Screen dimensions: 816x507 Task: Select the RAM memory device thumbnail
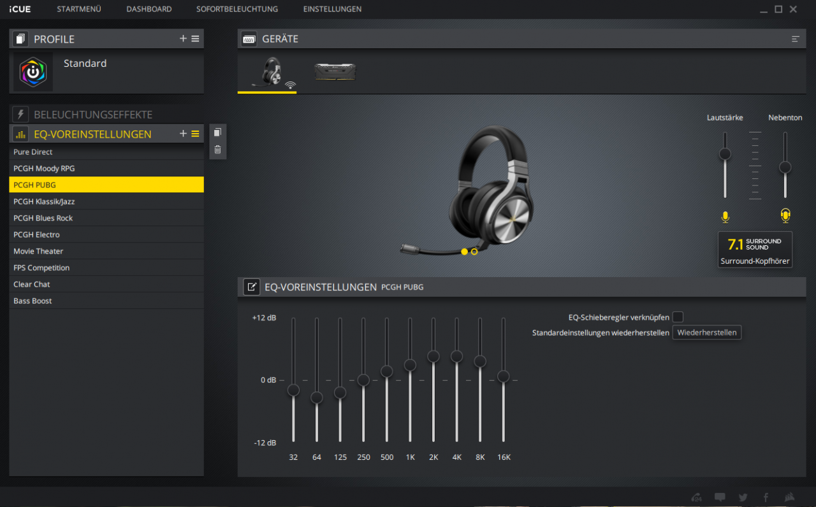335,71
